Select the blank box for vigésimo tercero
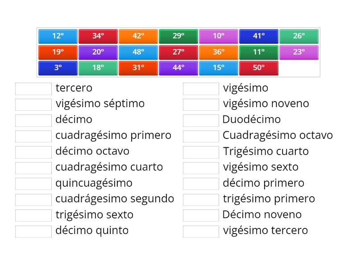The width and height of the screenshot is (357, 268). click(x=201, y=231)
